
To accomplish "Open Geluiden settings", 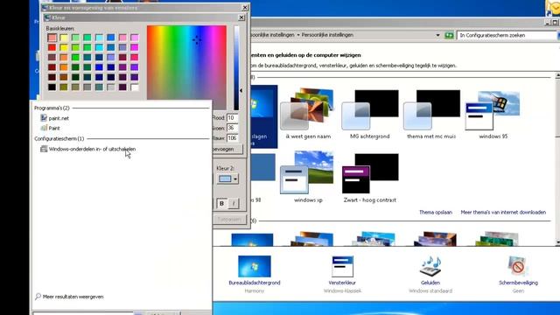I will (x=430, y=274).
